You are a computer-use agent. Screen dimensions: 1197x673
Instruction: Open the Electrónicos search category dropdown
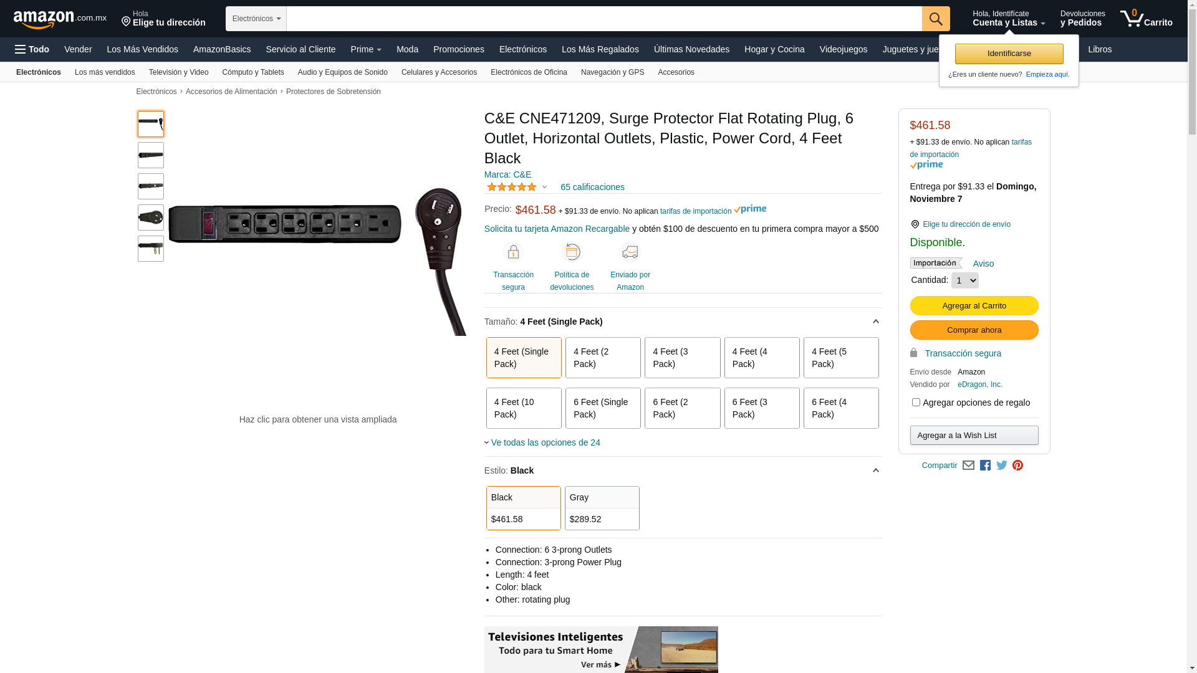pos(256,19)
